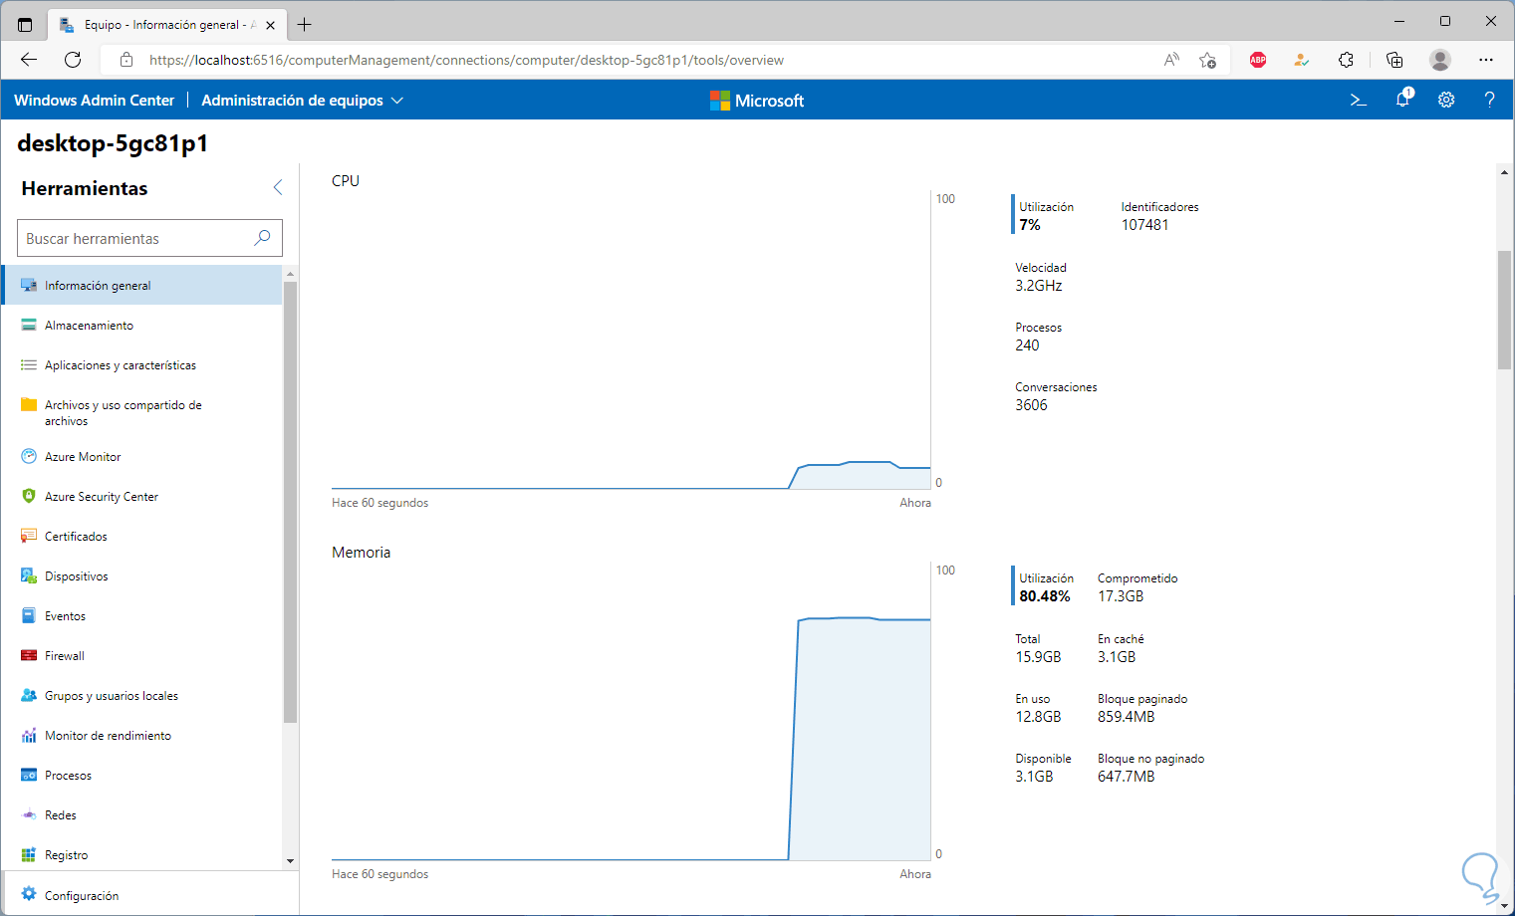Click the Buscar herramientas search field
1515x916 pixels.
[134, 239]
